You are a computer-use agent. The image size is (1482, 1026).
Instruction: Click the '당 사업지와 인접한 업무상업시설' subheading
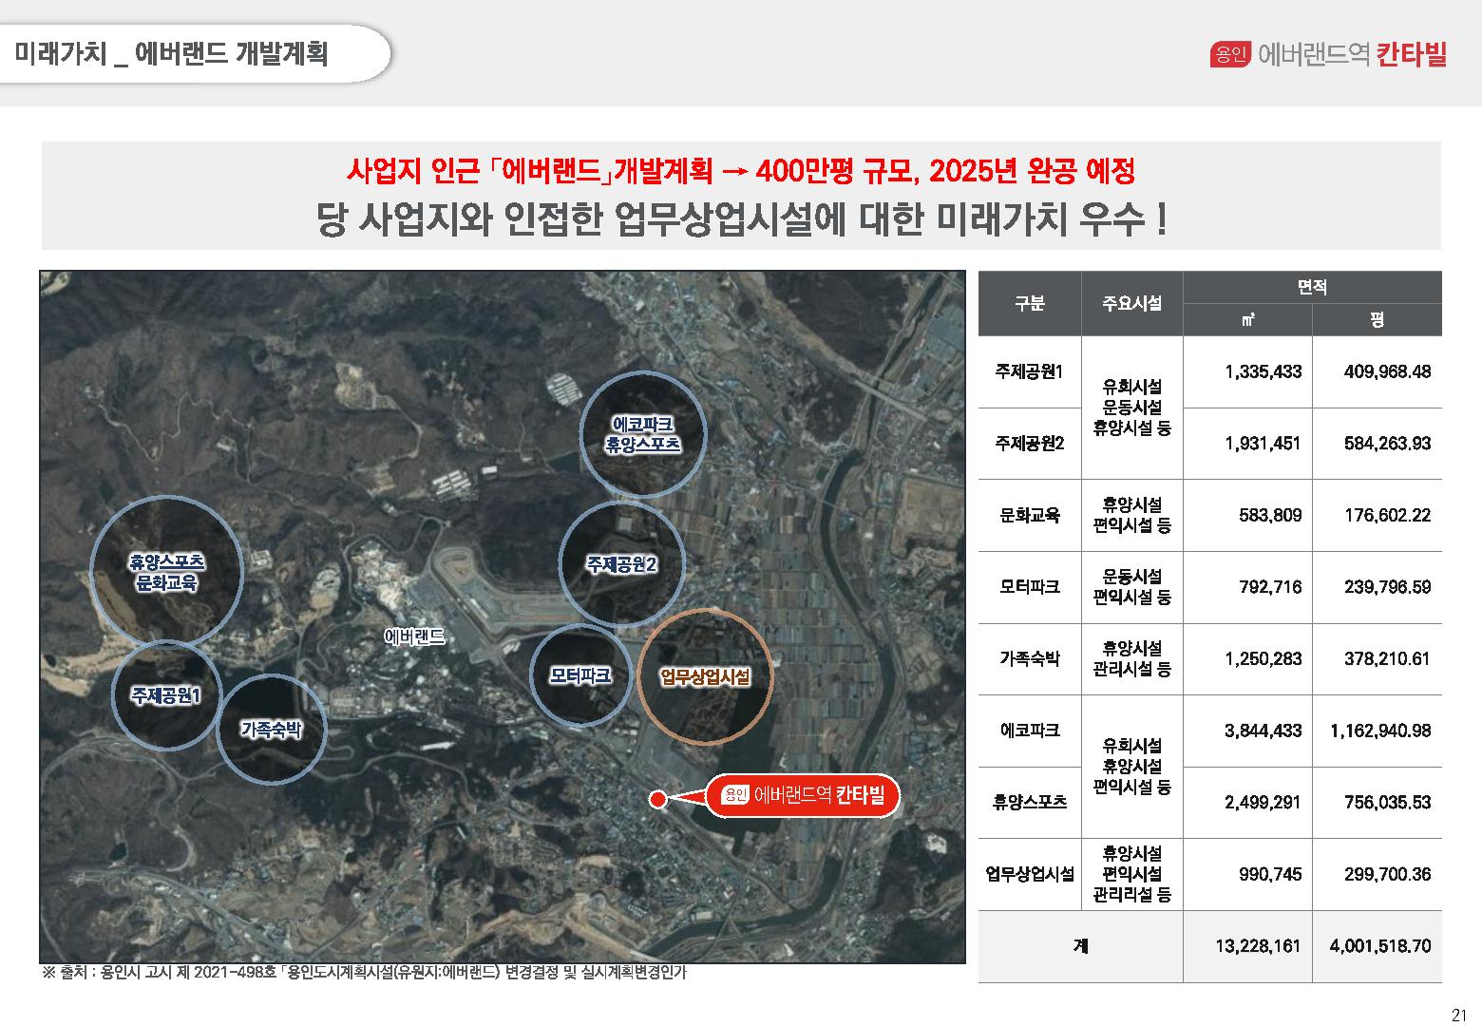click(x=740, y=220)
